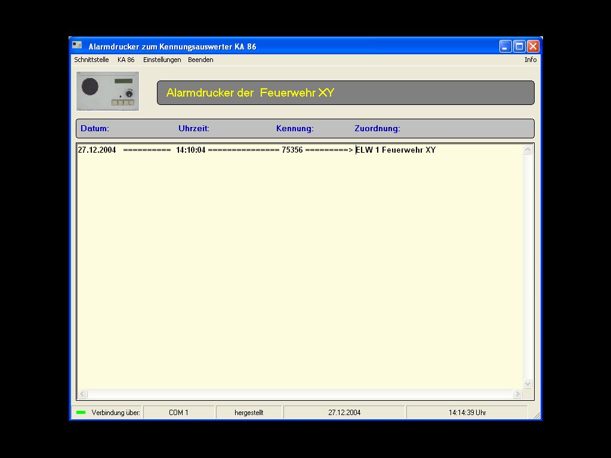Minimize the Alarmdrucker window
Image resolution: width=611 pixels, height=458 pixels.
(505, 46)
